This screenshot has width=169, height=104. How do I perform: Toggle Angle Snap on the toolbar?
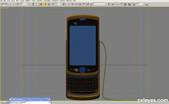(80, 4)
